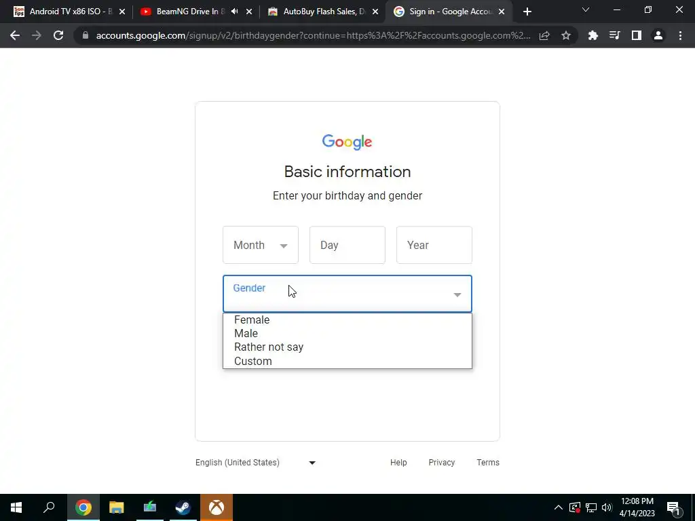Viewport: 695px width, 521px height.
Task: Open the volume tray icon
Action: coord(607,507)
